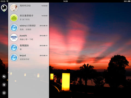Tap the 14:59 clock in status bar
Viewport: 131px width, 98px height.
pyautogui.click(x=65, y=1)
